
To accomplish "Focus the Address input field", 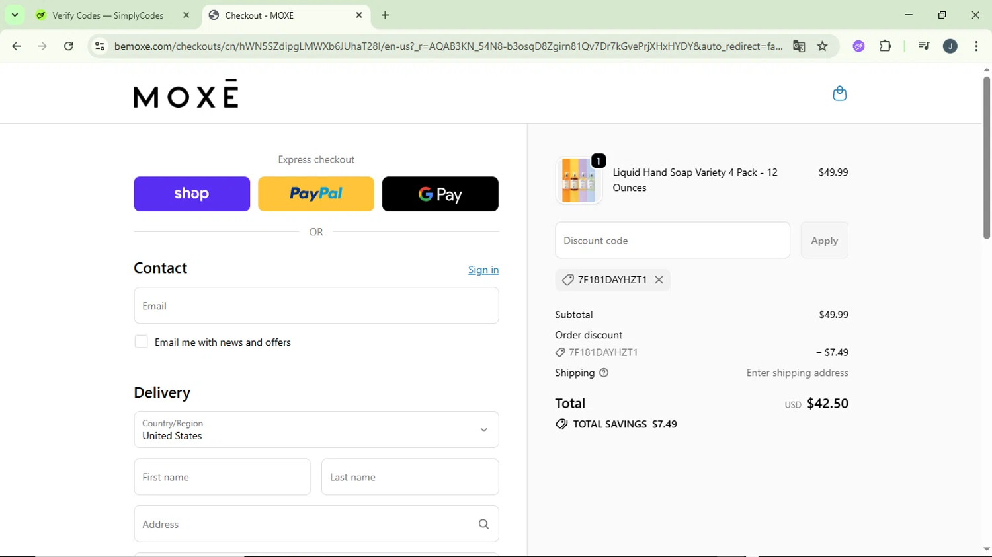I will [316, 524].
